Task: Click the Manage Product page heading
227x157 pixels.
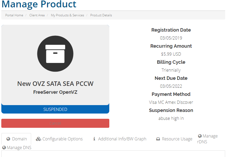Action: 39,4
